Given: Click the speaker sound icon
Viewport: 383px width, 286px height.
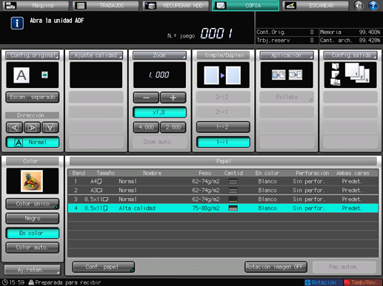Looking at the screenshot, I should [x=359, y=5].
